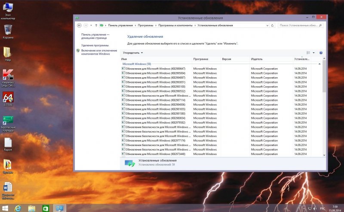Go back with the Back arrow button

pos(79,25)
